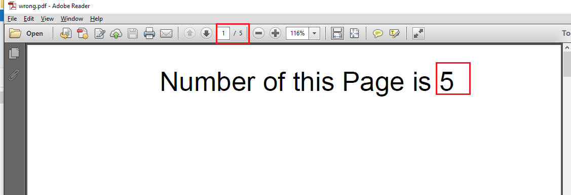Click the cloud upload save icon
This screenshot has width=571, height=195.
[116, 33]
